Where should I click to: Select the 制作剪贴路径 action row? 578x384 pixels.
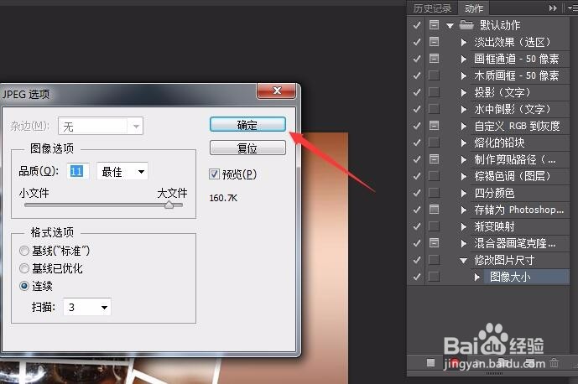point(514,159)
